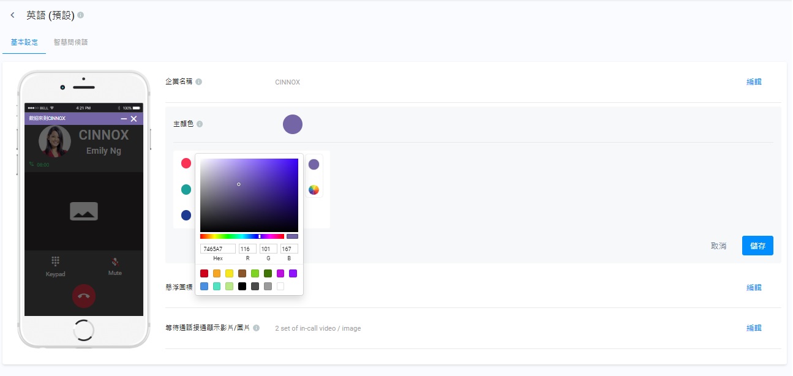Open the info icon beside 主顏色
Viewport: 793px width, 376px height.
[200, 124]
